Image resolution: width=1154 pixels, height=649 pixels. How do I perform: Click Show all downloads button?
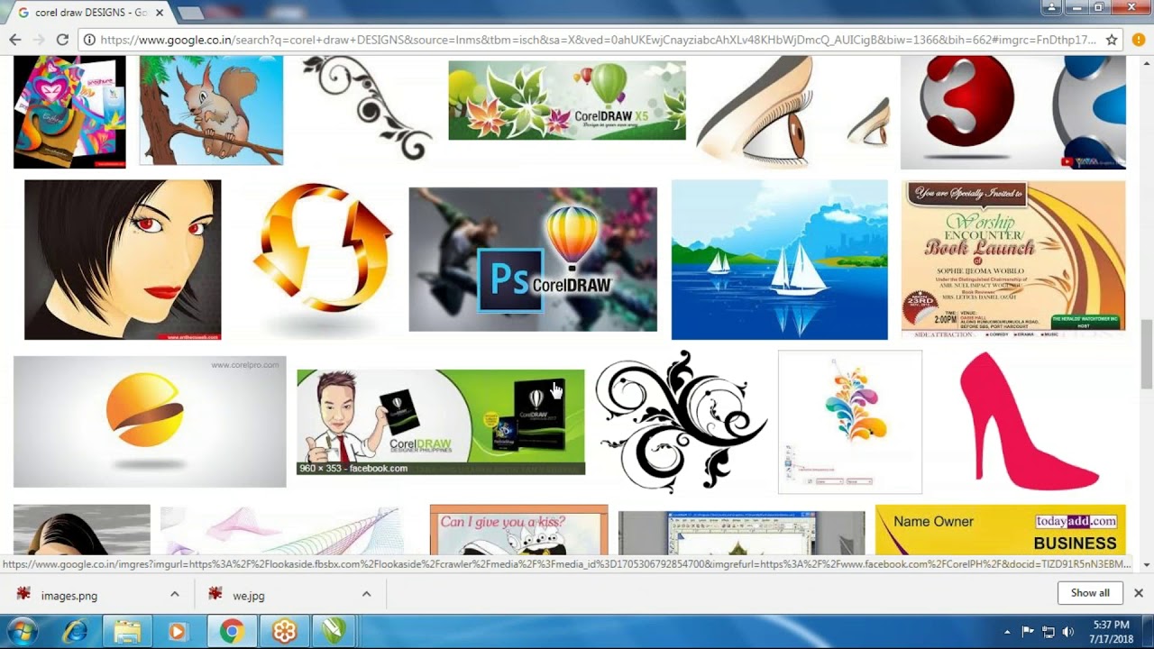[x=1090, y=593]
